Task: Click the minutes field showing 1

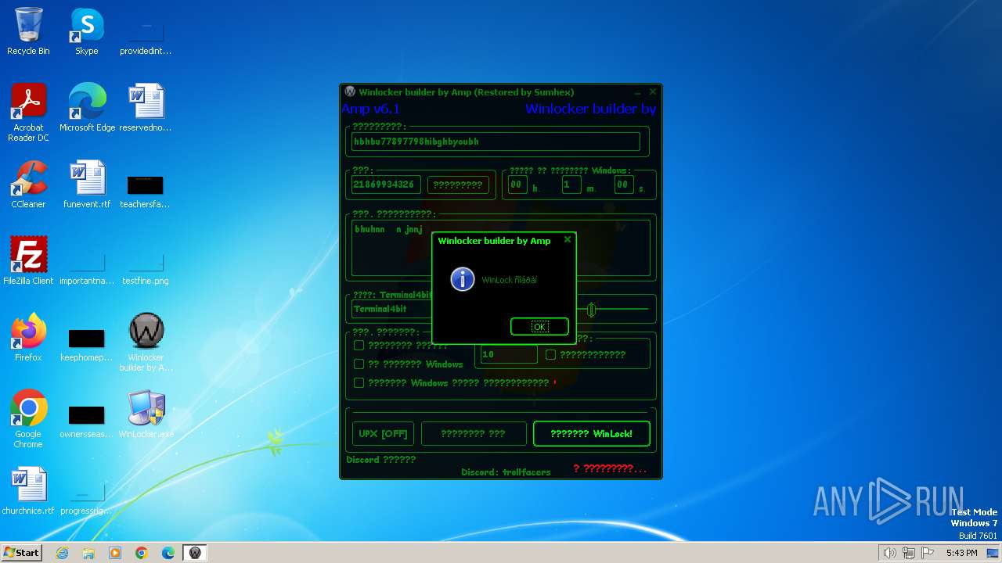Action: 571,185
